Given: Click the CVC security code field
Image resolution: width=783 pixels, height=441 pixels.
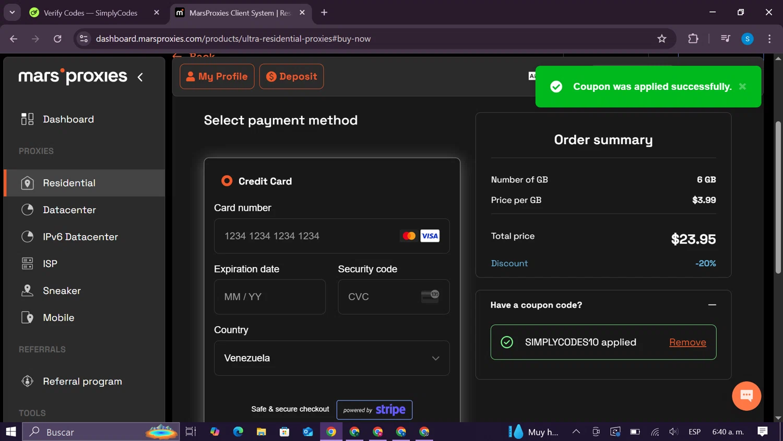Looking at the screenshot, I should click(394, 297).
